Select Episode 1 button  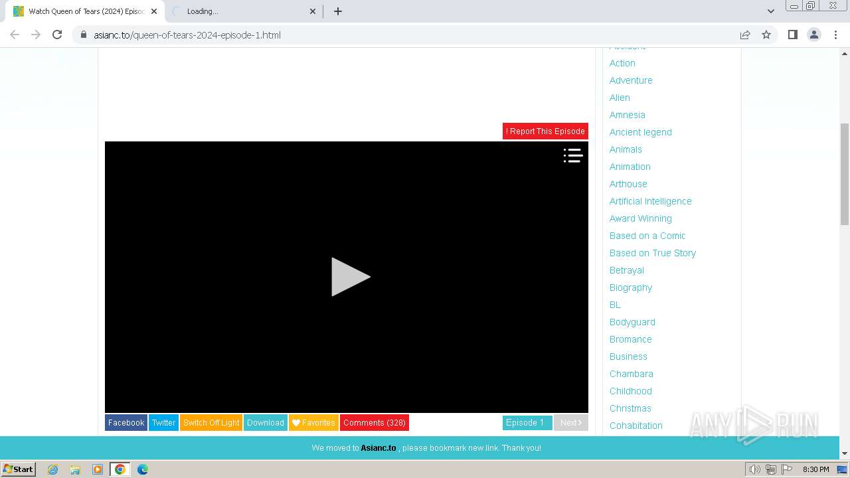pyautogui.click(x=527, y=423)
